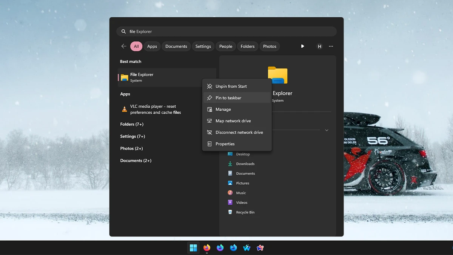The height and width of the screenshot is (255, 453).
Task: Open the Windows Start button on taskbar
Action: click(x=193, y=248)
